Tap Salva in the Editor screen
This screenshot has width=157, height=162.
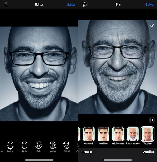(x=71, y=5)
